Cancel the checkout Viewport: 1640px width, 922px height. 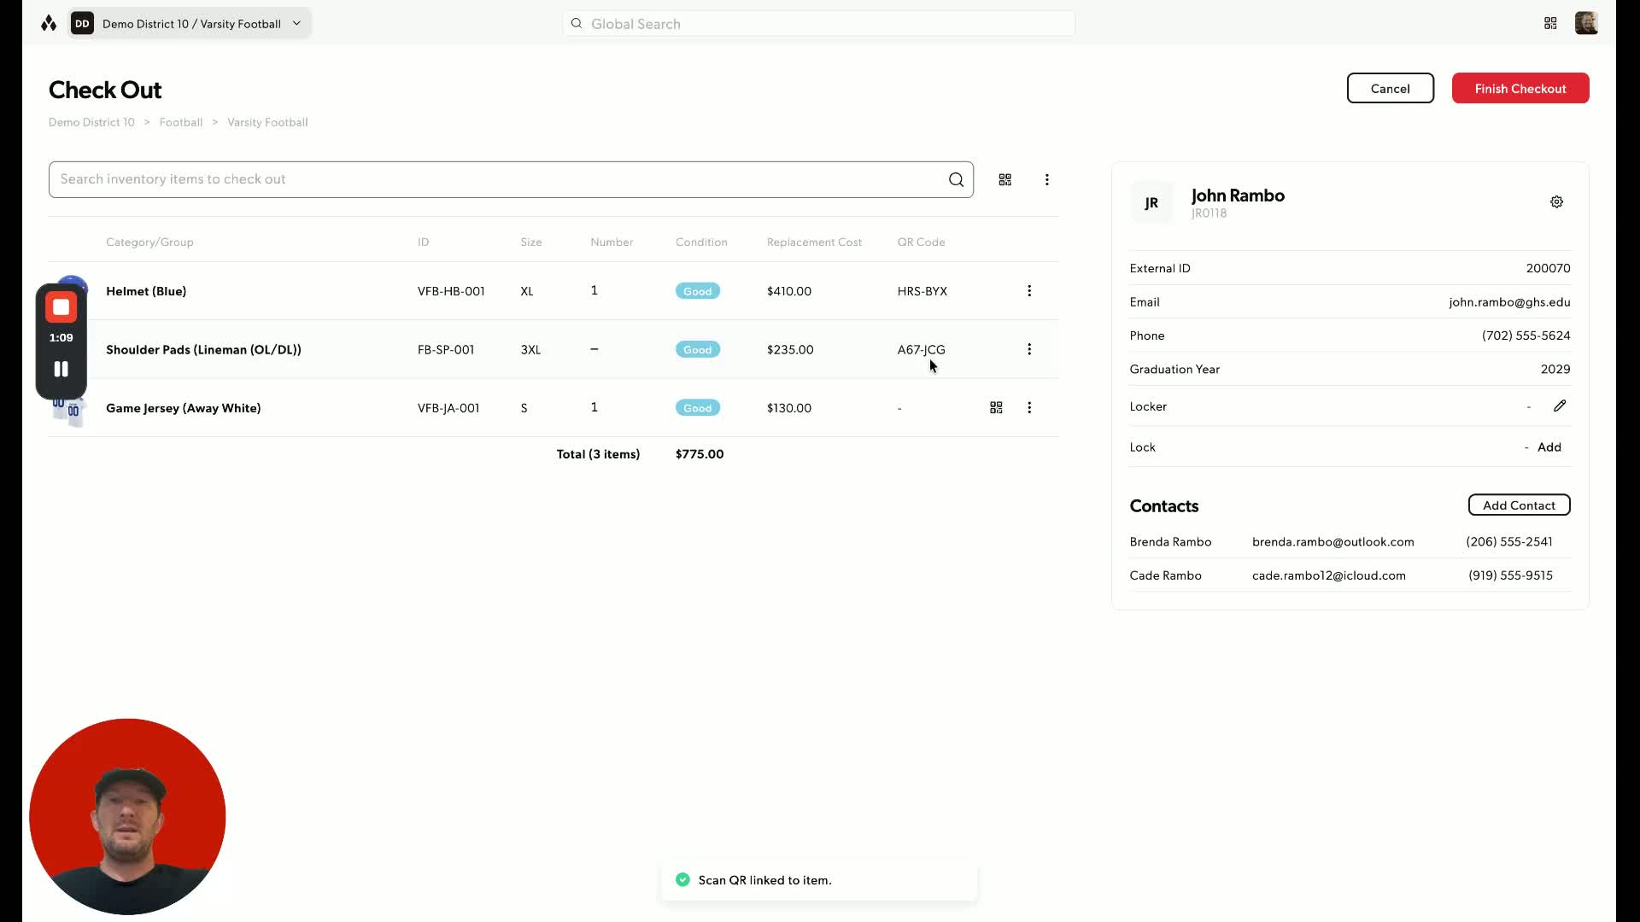1390,89
